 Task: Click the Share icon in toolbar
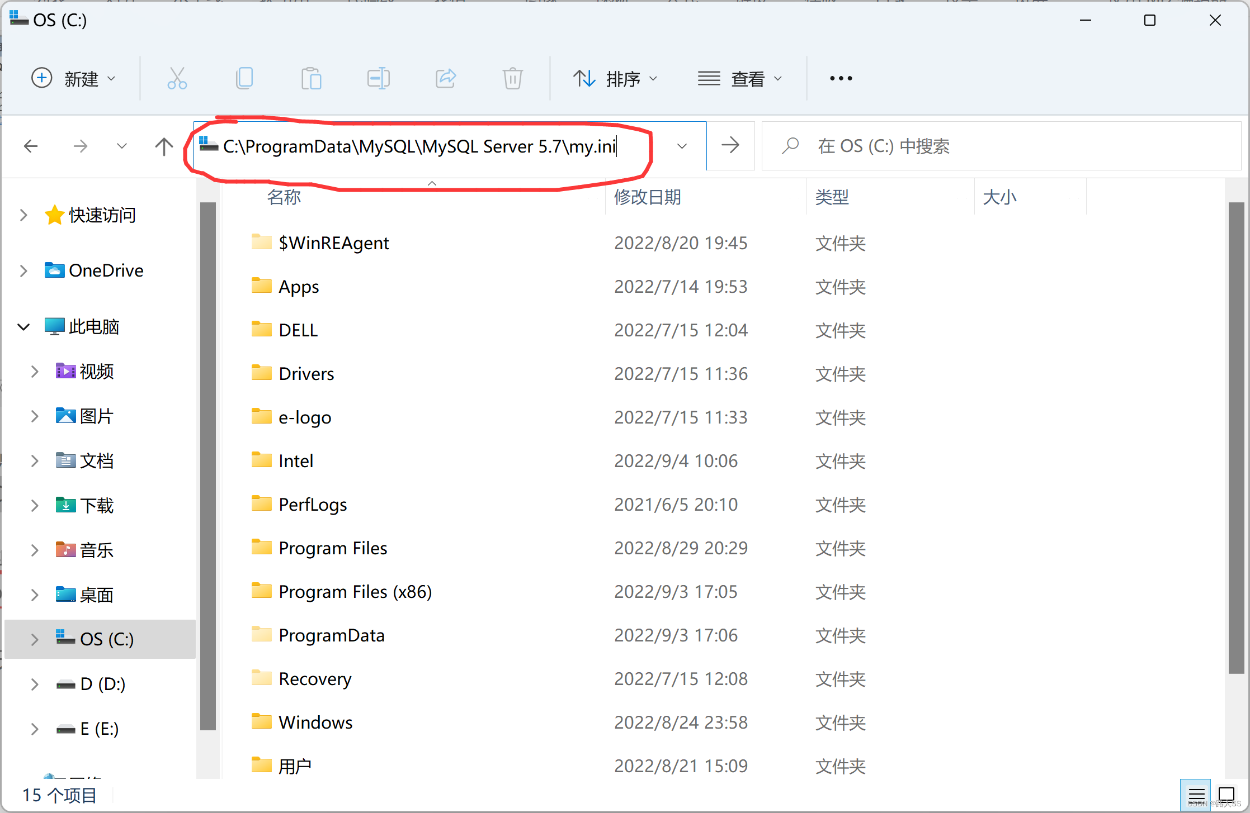coord(446,79)
